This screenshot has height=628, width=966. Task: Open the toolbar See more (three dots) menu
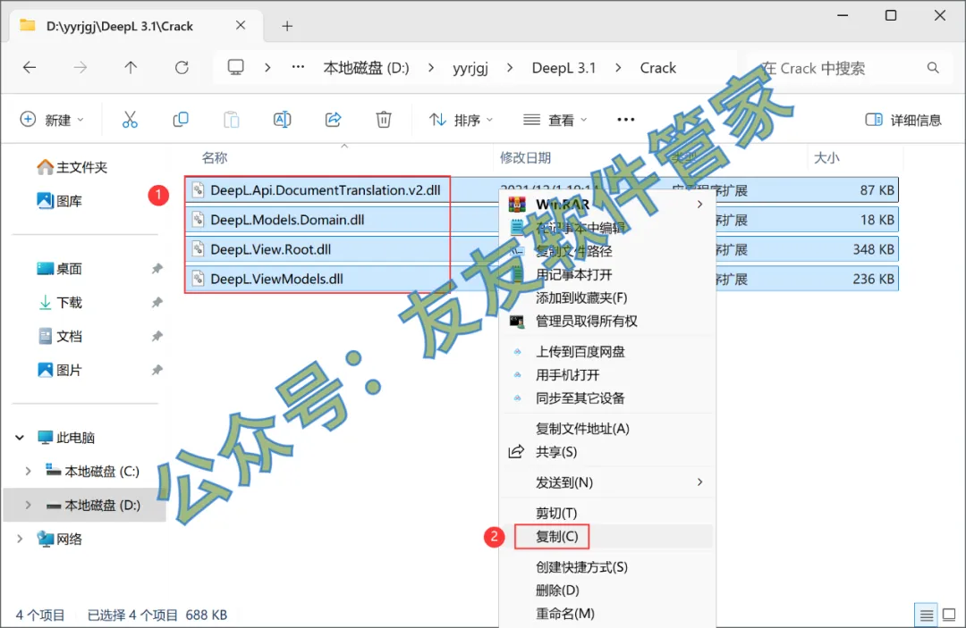[x=625, y=120]
